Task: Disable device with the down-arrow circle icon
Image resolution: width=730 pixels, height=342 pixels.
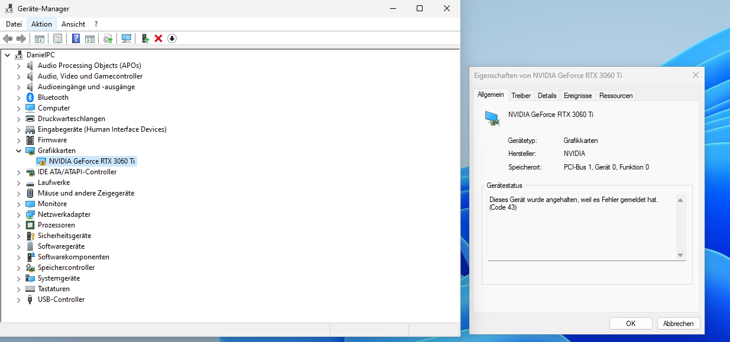Action: 172,38
